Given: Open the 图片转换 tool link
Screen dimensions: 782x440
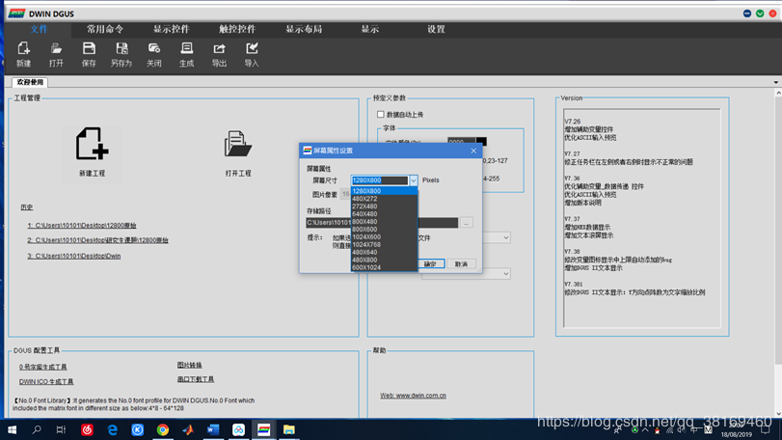Looking at the screenshot, I should (190, 365).
